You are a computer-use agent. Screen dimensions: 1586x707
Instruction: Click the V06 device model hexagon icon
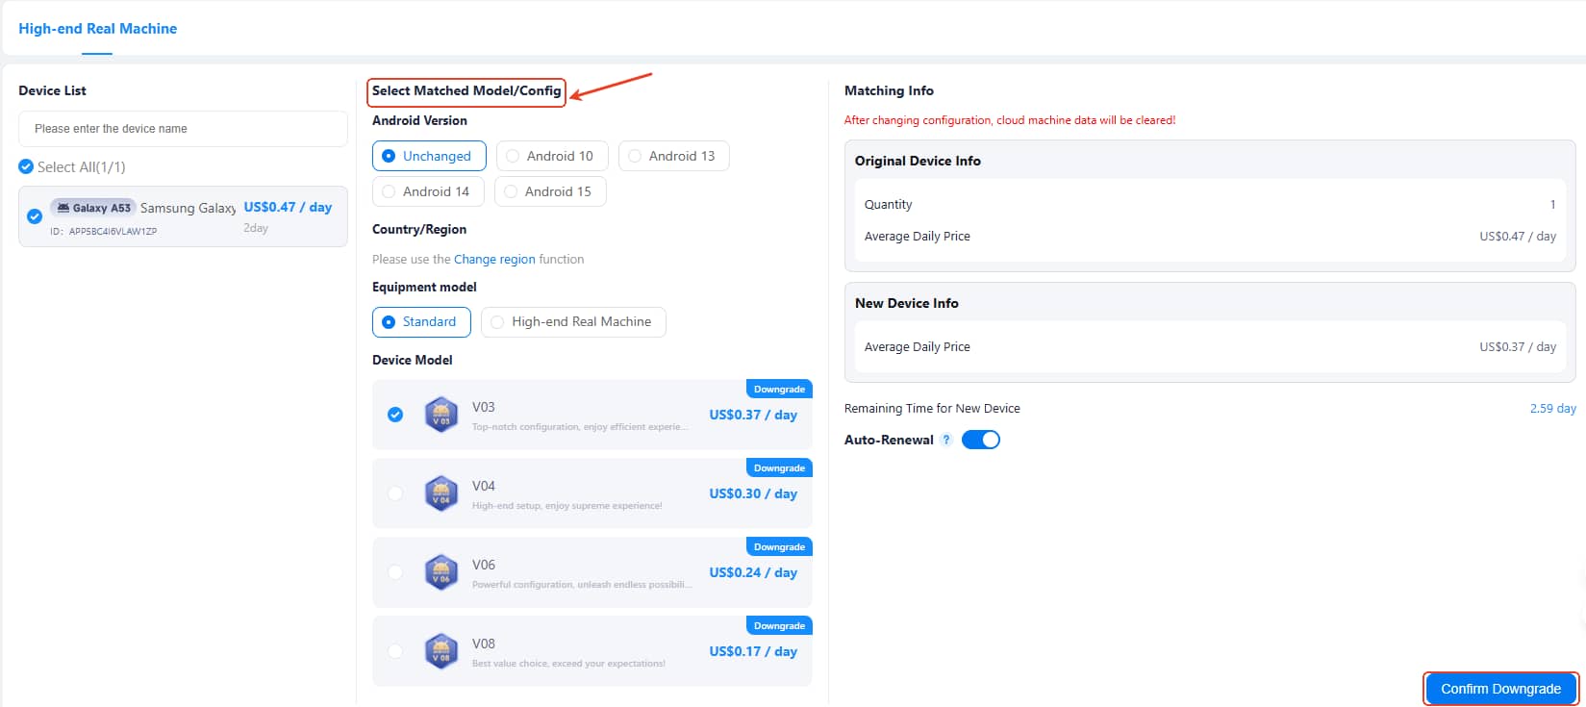pos(441,572)
